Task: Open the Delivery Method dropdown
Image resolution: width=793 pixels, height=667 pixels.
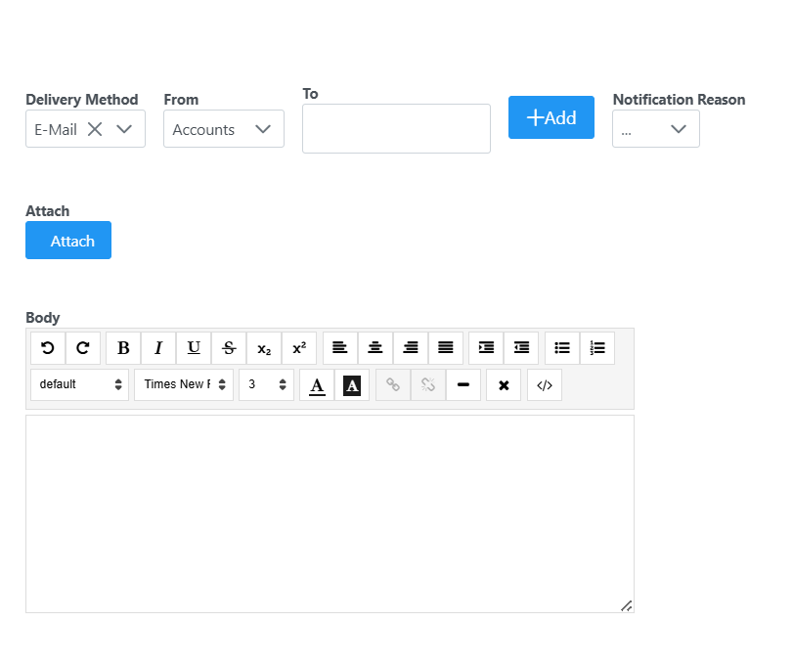Action: (x=124, y=129)
